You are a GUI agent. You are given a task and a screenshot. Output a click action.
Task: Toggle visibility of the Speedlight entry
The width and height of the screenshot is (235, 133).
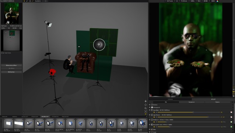150,110
